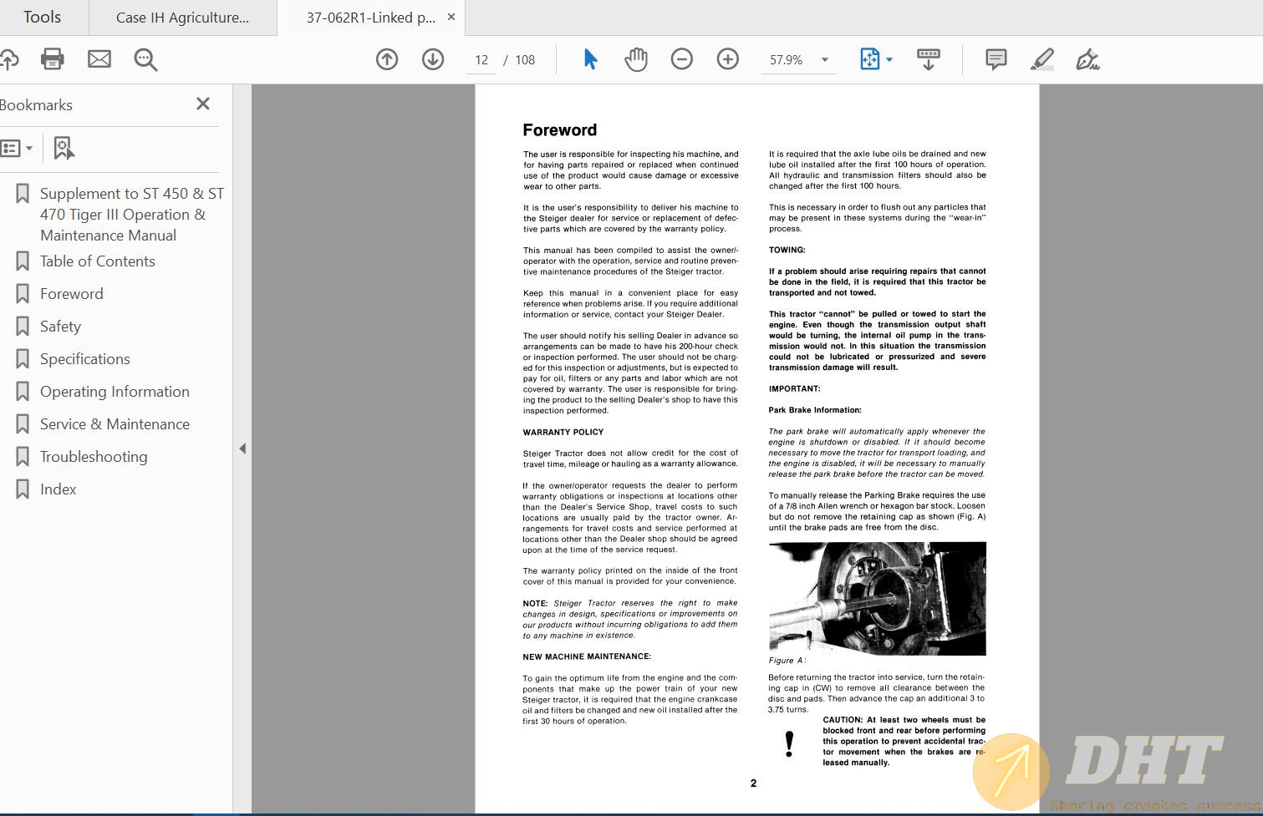Image resolution: width=1263 pixels, height=816 pixels.
Task: Click bookmark icon beside Foreword
Action: [x=23, y=294]
